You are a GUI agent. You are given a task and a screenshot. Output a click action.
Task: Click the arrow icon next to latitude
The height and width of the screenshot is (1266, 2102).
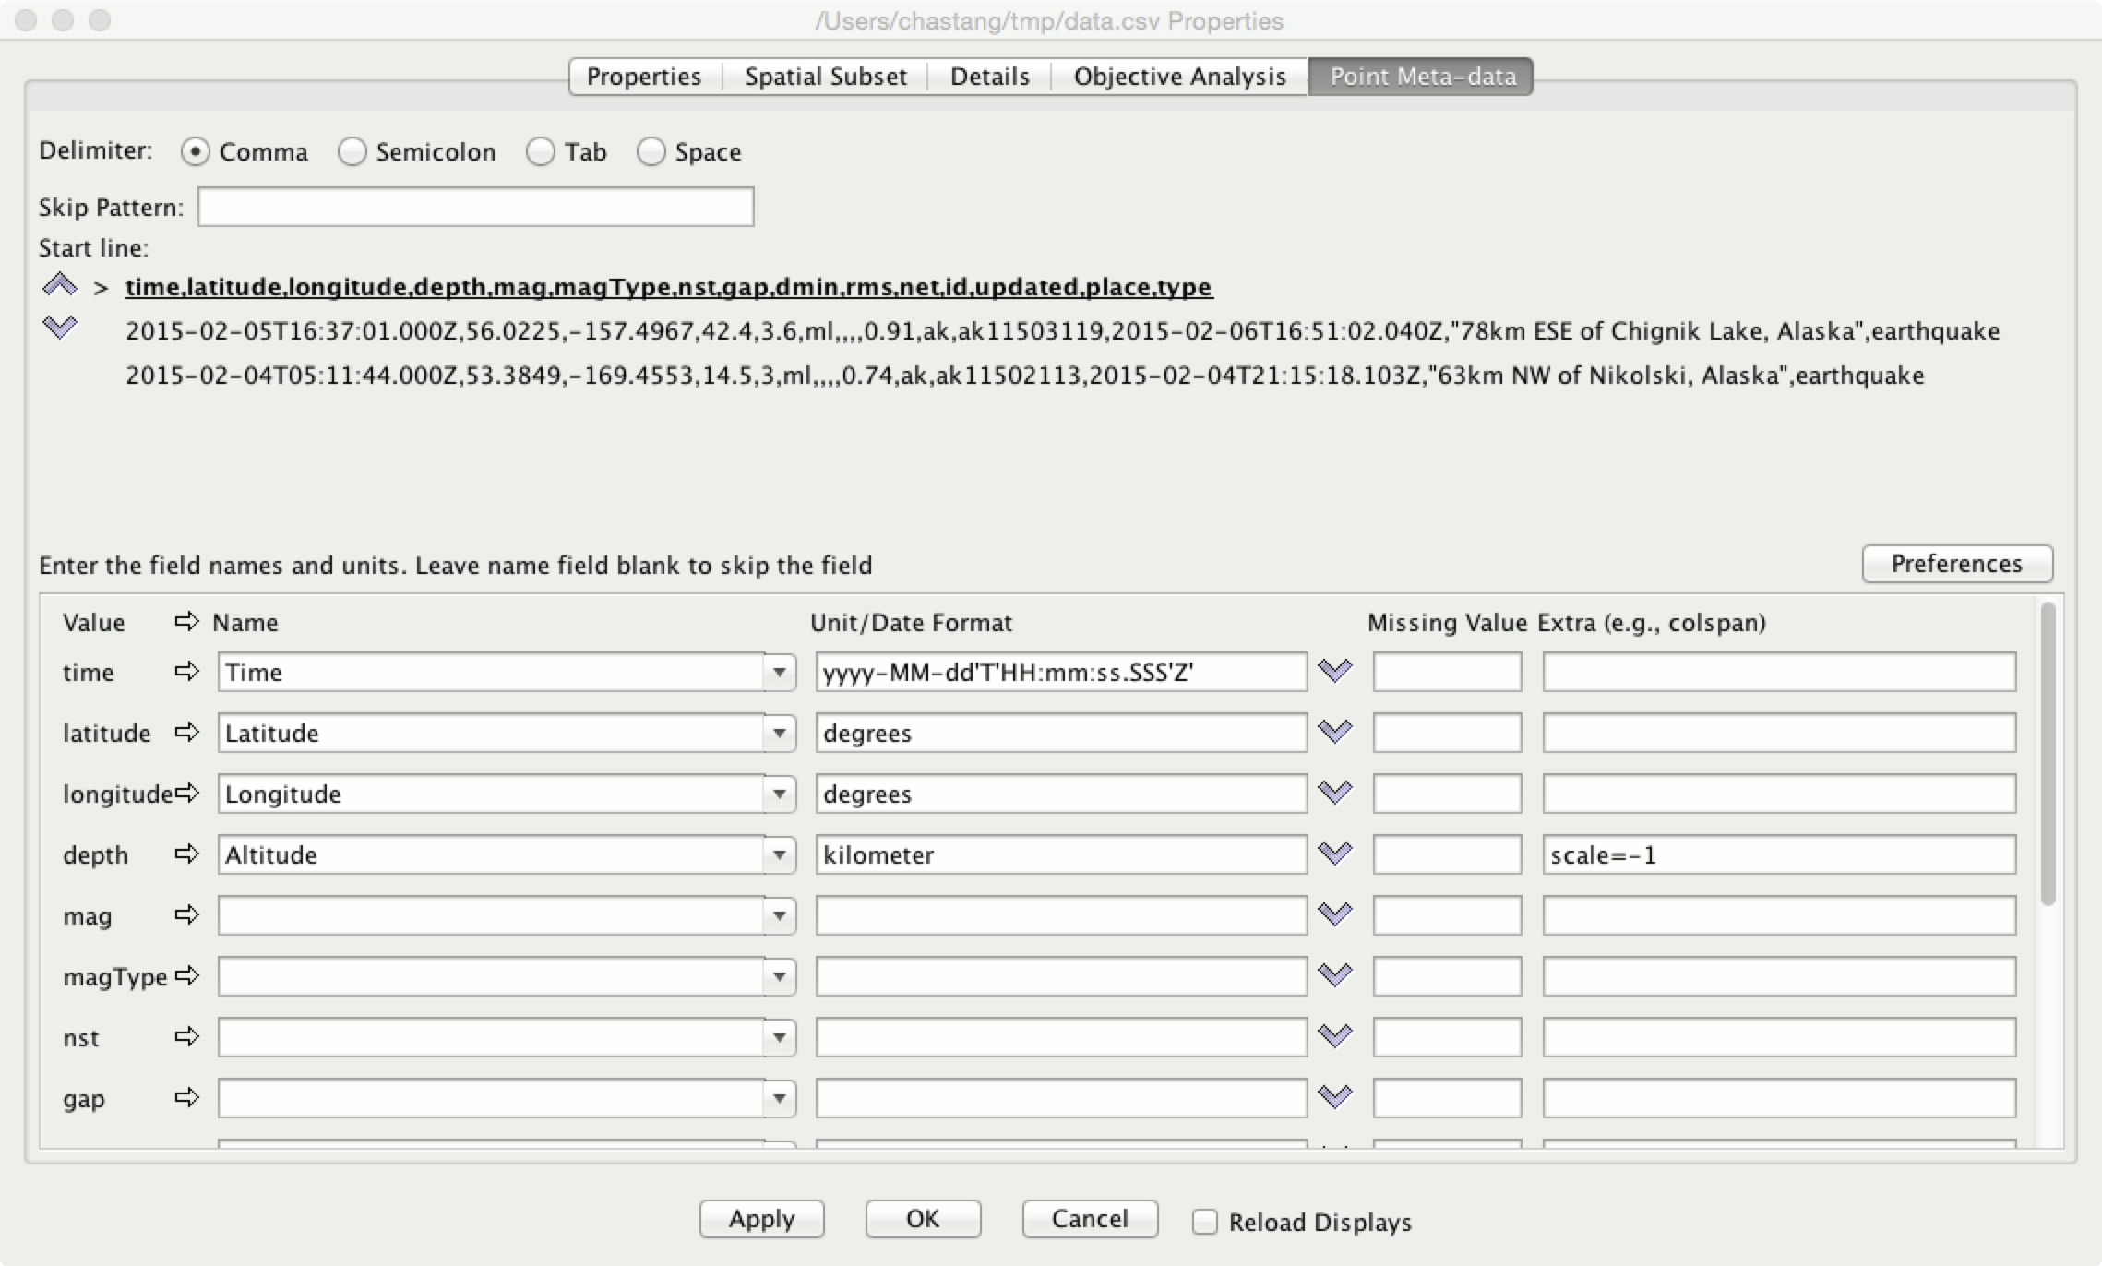click(187, 733)
